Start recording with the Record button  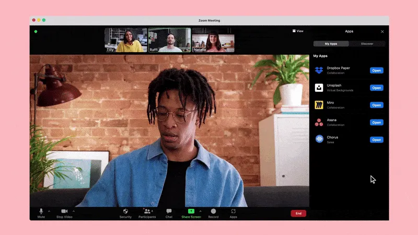click(213, 211)
